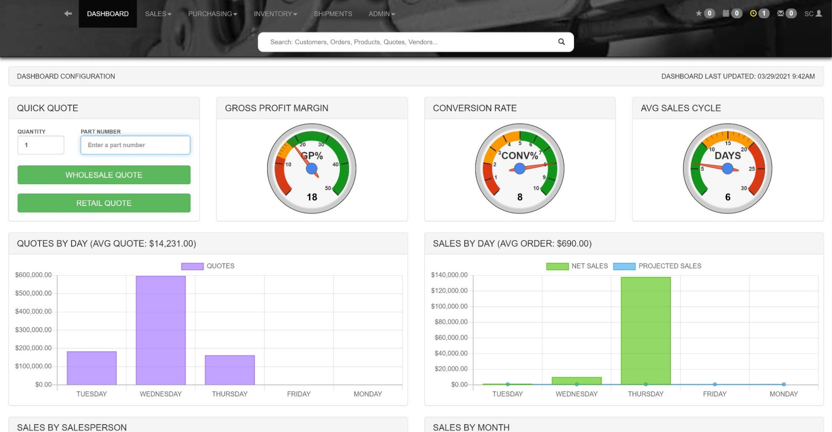Toggle the Net Sales legend swatch
This screenshot has width=832, height=432.
[557, 266]
